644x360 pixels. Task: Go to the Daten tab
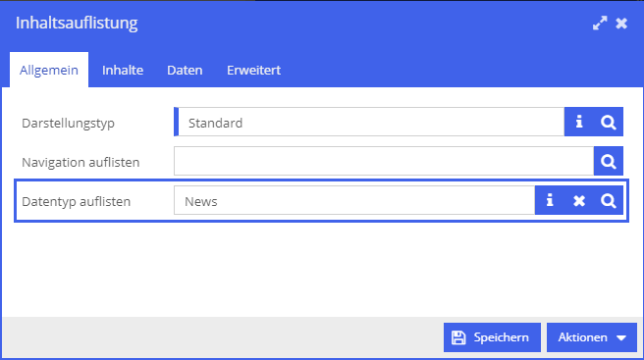click(185, 70)
